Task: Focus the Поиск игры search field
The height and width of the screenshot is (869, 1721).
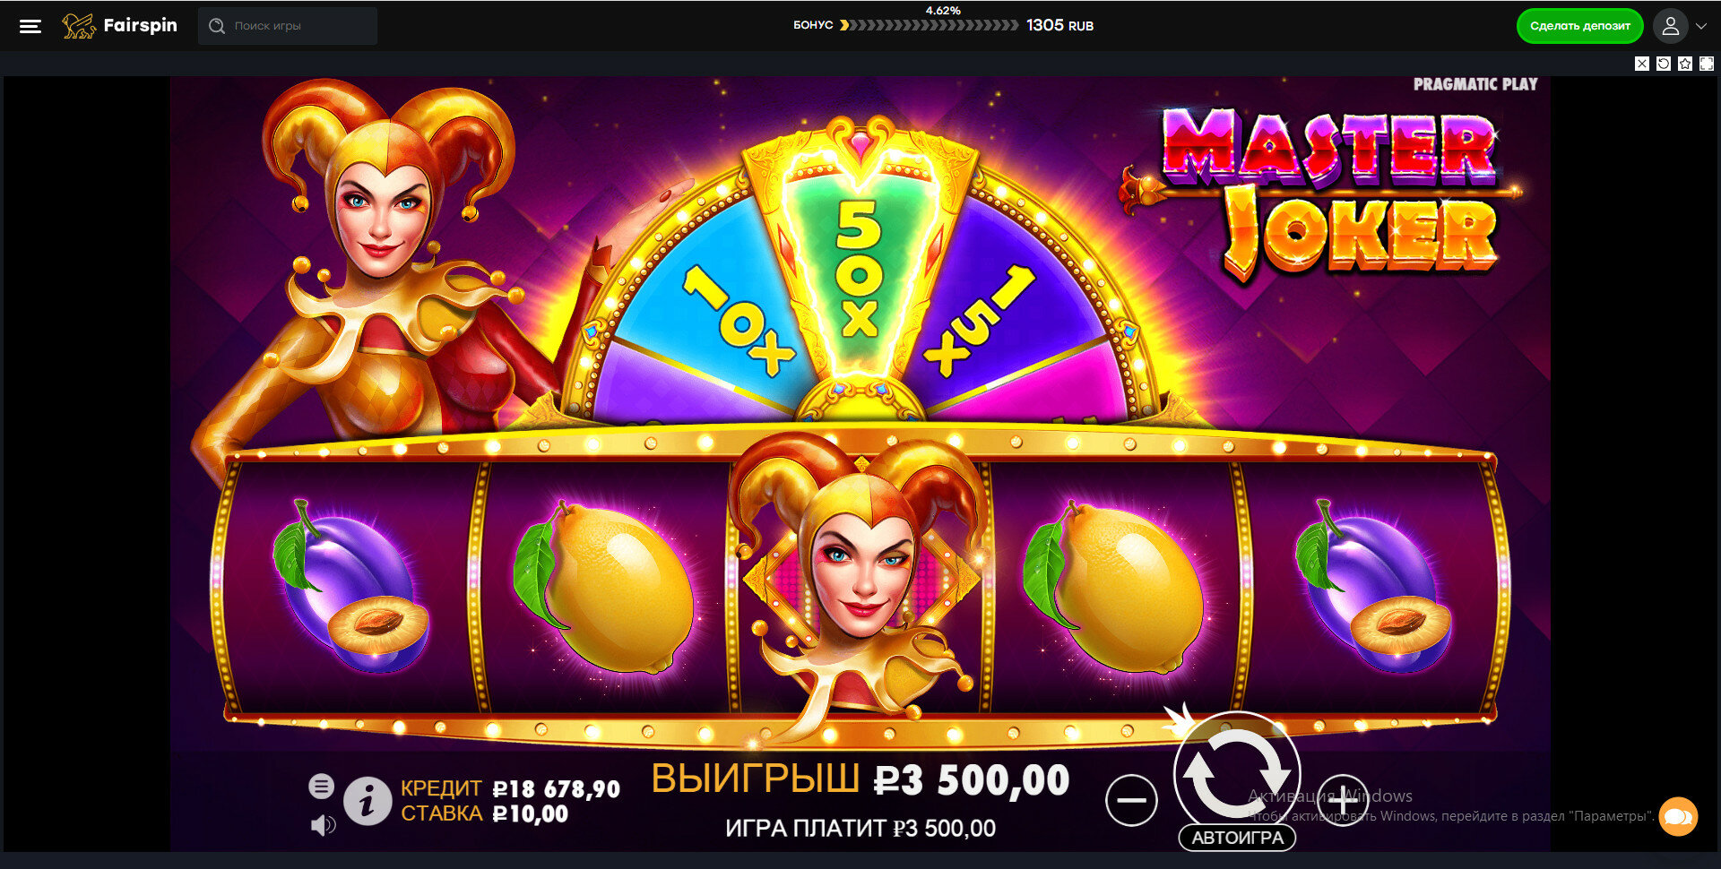Action: tap(288, 26)
